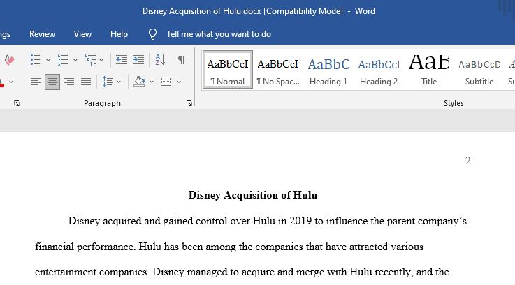Align text to the left
This screenshot has height=285, width=515.
tap(35, 82)
